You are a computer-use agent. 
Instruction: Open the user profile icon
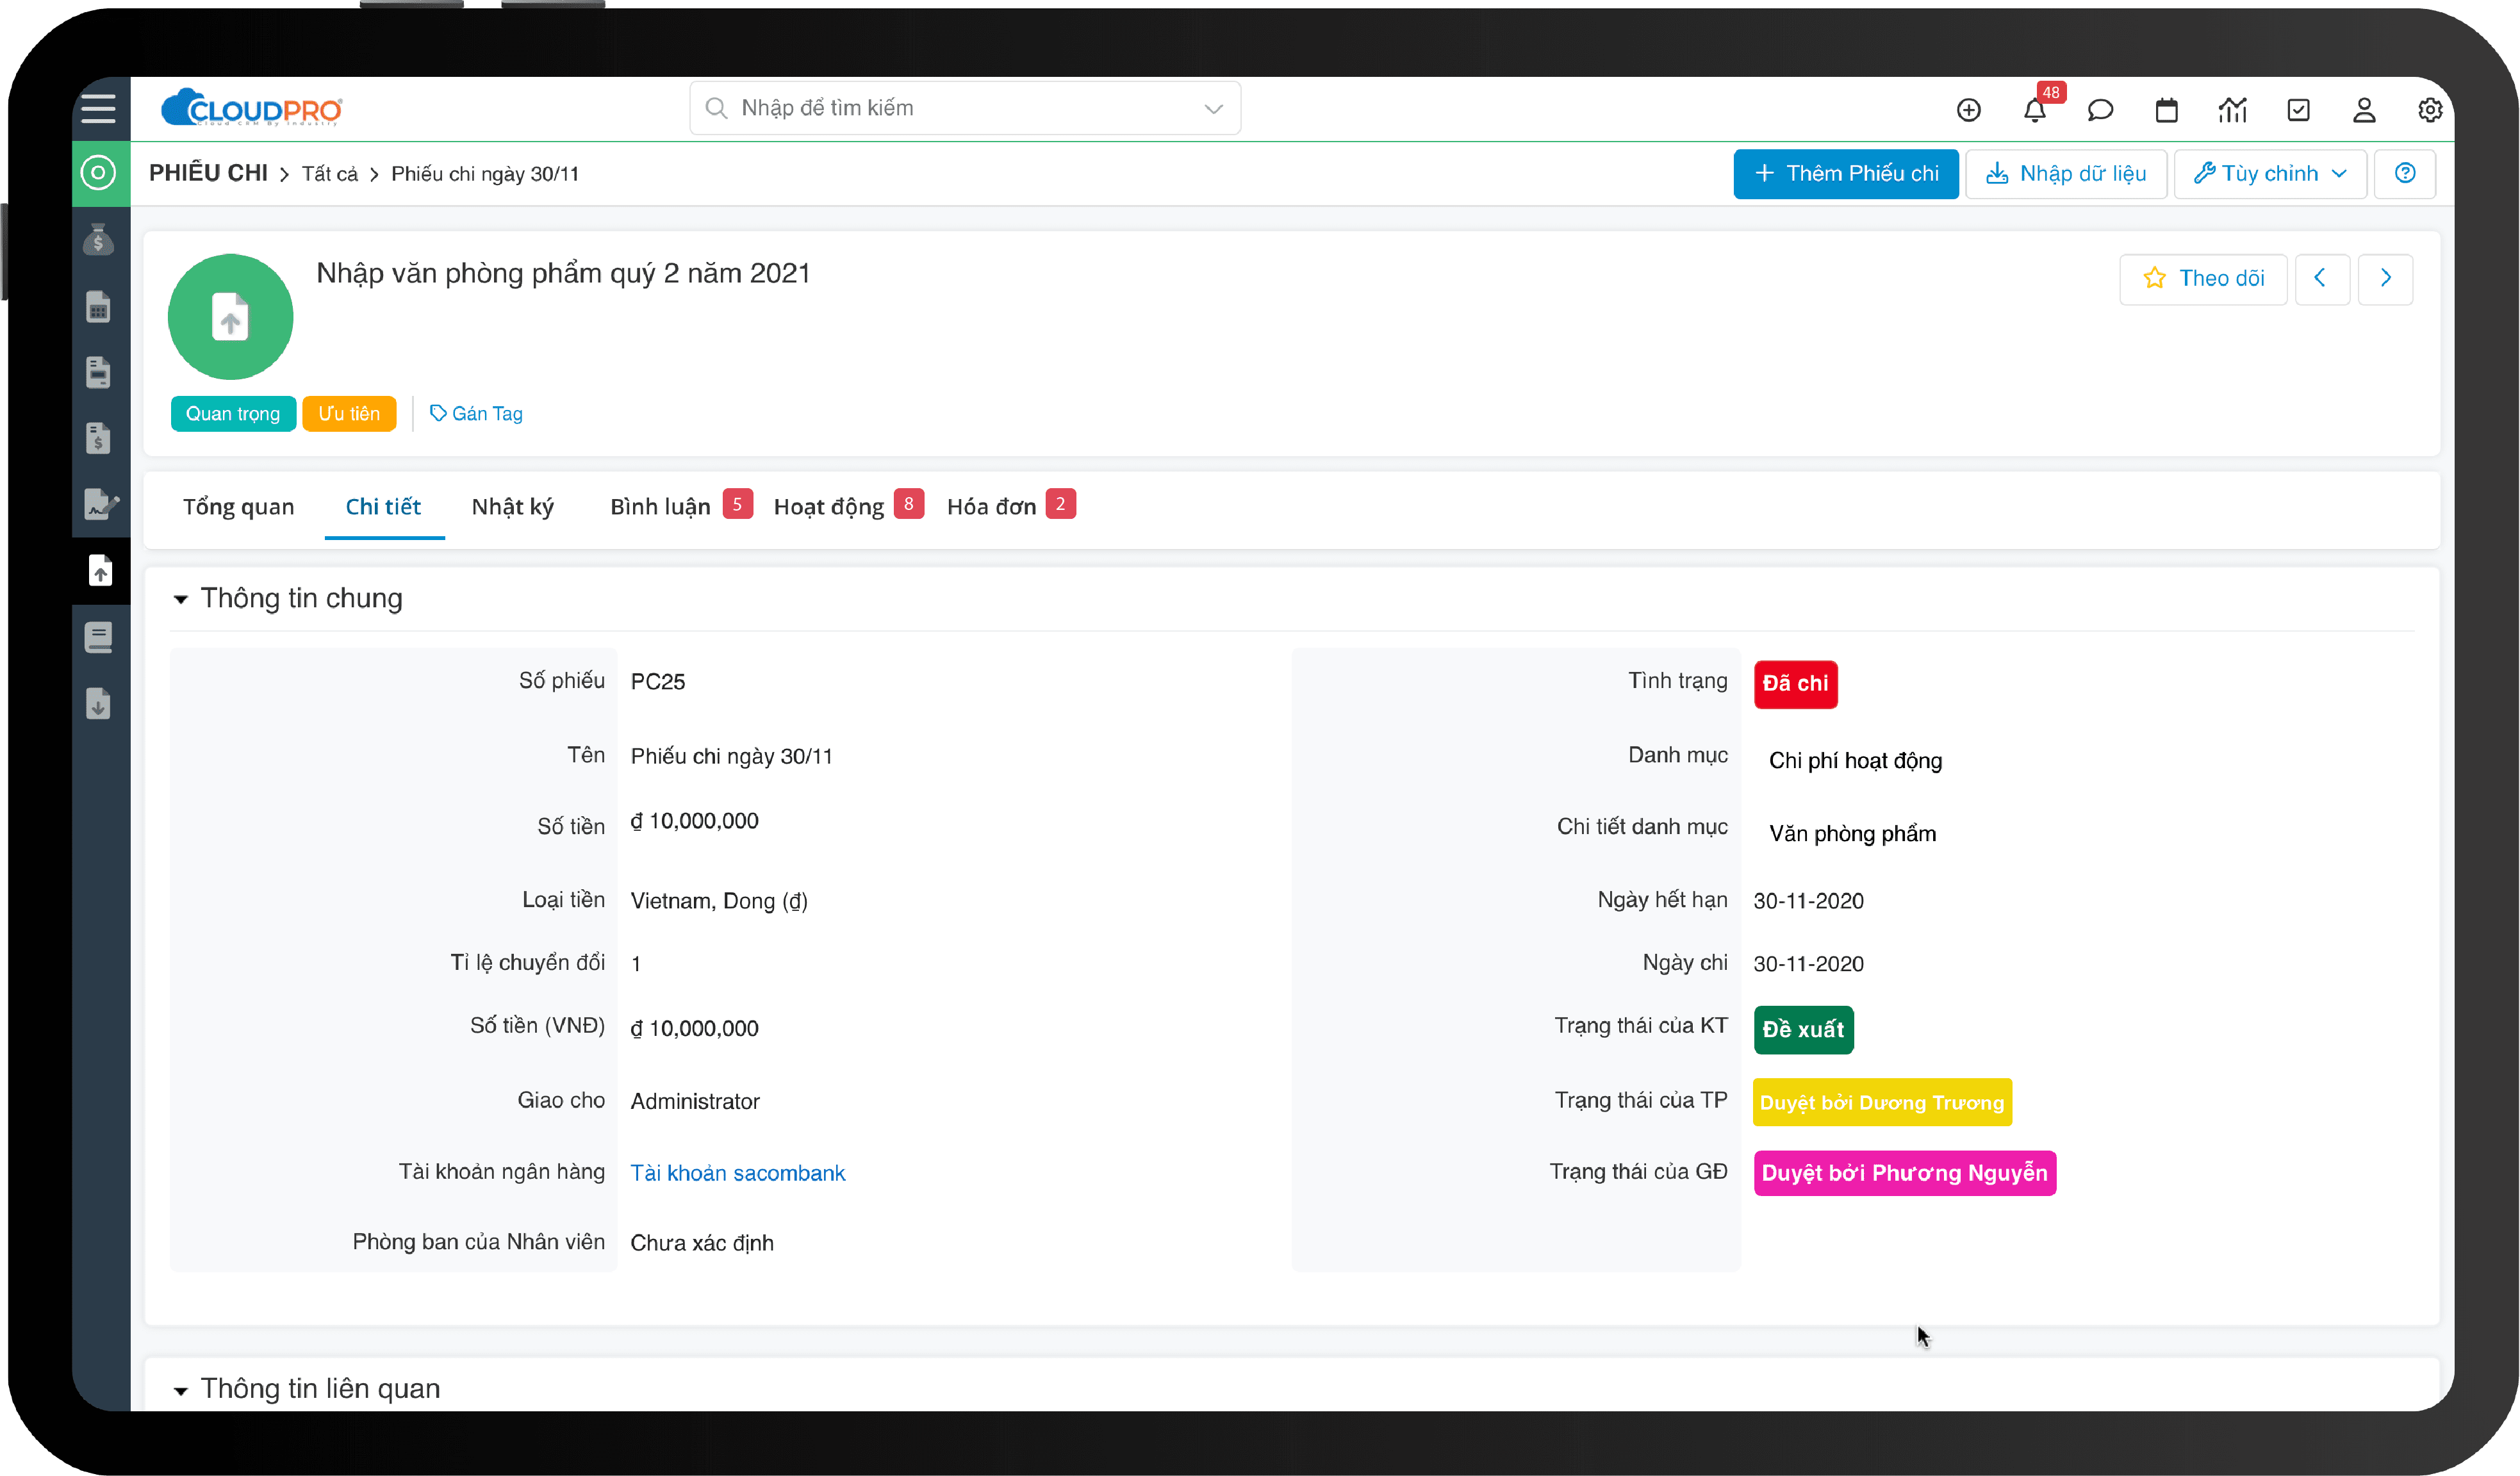pos(2364,110)
